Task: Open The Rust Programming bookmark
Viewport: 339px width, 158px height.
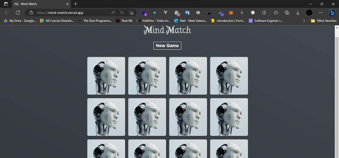Action: pyautogui.click(x=95, y=21)
